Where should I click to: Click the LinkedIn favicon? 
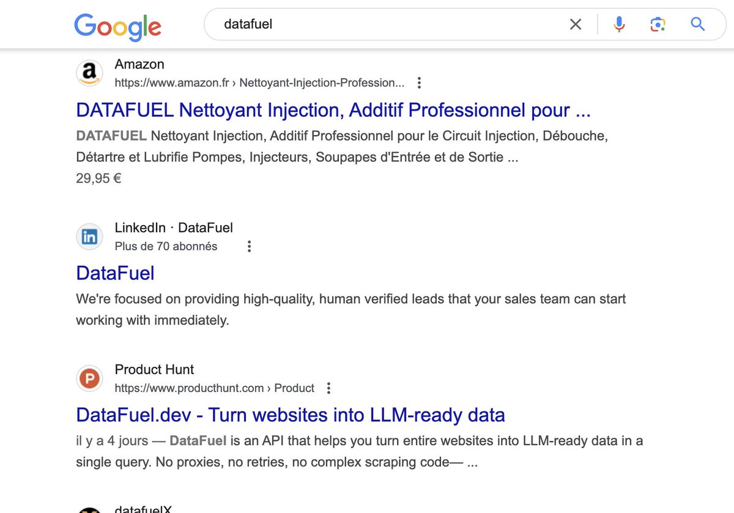[x=89, y=237]
